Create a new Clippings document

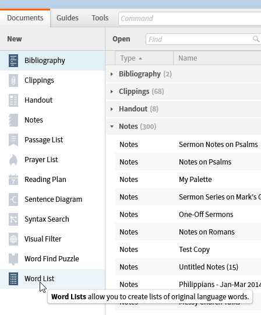click(x=52, y=80)
